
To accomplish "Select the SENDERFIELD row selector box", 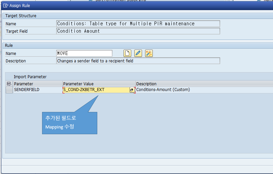I will [9, 90].
